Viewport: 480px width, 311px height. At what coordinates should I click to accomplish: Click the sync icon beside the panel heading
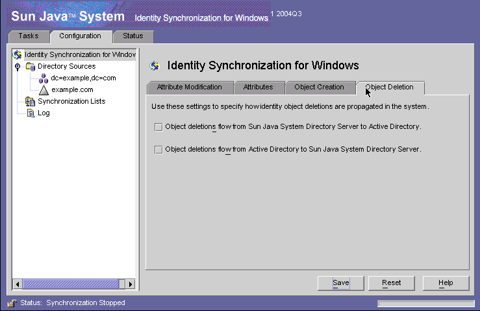[x=155, y=65]
